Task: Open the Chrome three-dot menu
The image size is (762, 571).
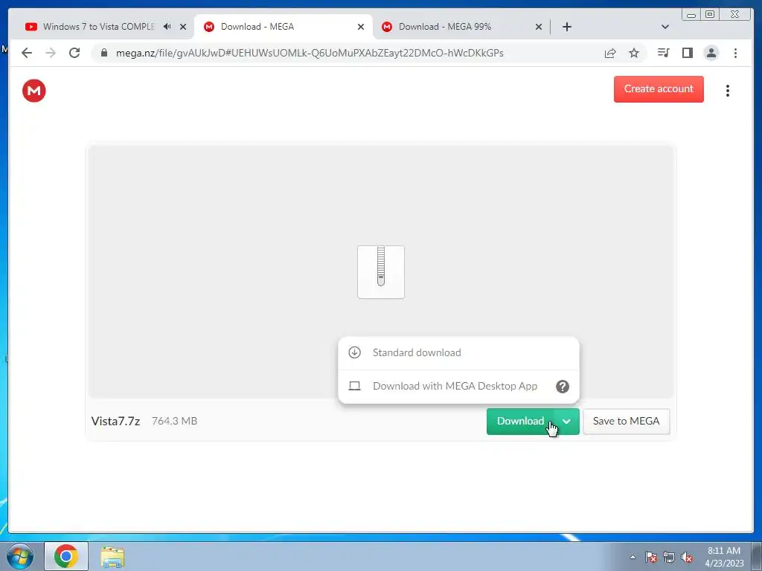Action: coord(735,53)
